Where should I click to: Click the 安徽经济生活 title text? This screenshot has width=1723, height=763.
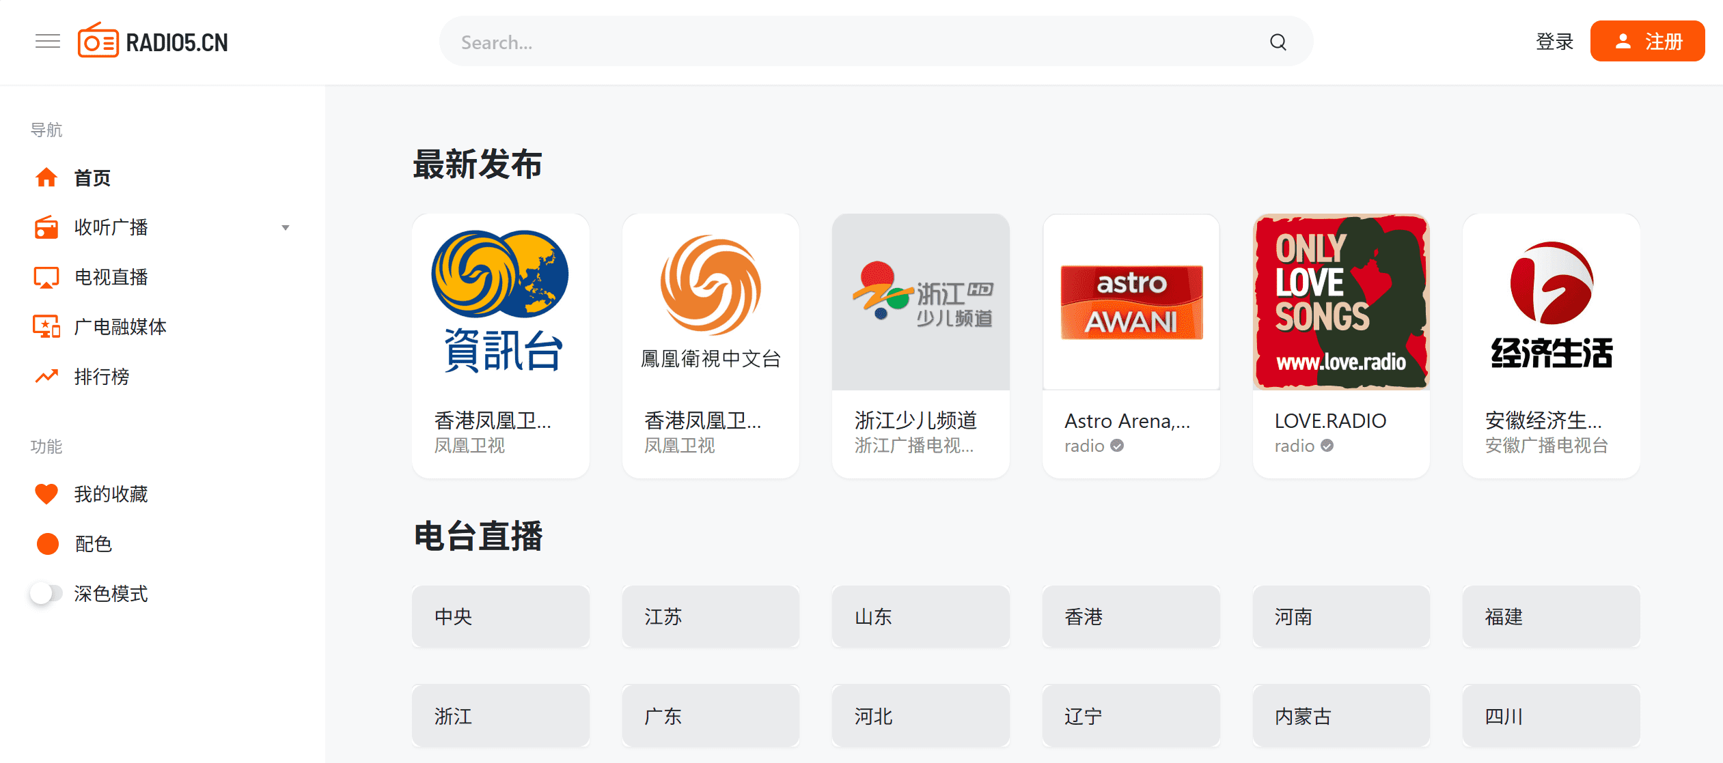point(1543,420)
